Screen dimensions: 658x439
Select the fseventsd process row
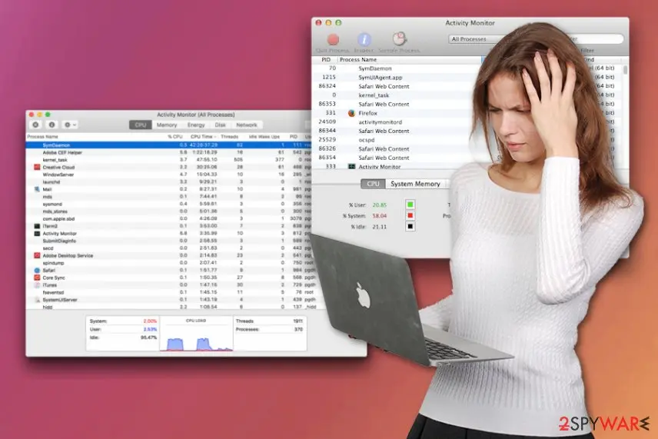(x=168, y=292)
